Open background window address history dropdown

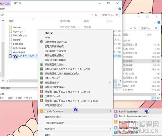click(x=131, y=28)
